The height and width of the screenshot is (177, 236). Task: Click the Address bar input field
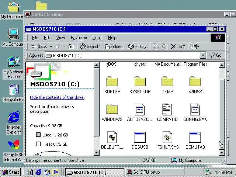click(123, 56)
